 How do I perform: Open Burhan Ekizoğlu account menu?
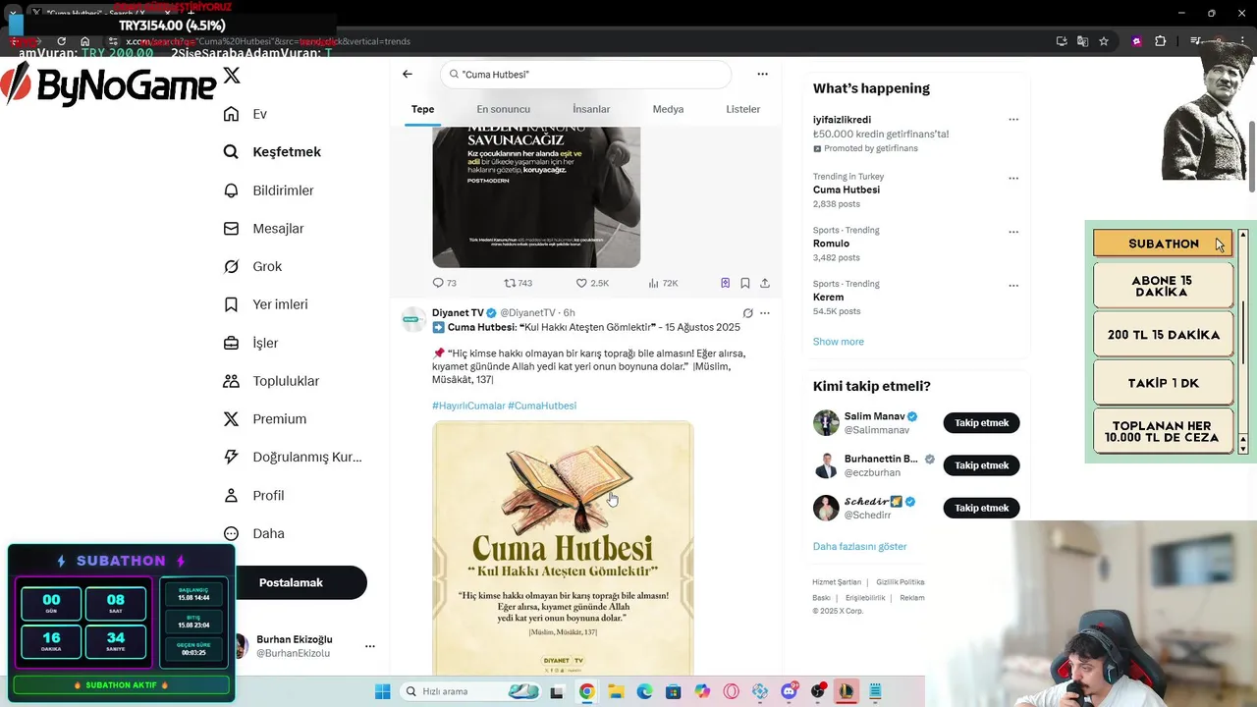coord(369,646)
